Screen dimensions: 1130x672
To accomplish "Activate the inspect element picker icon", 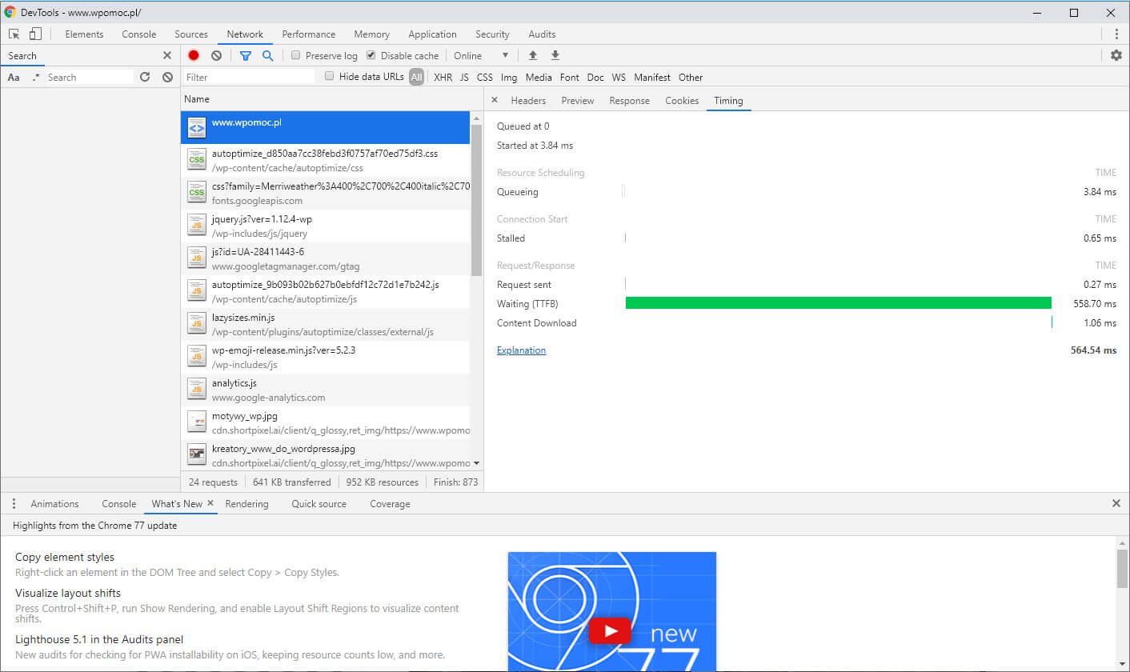I will 14,34.
